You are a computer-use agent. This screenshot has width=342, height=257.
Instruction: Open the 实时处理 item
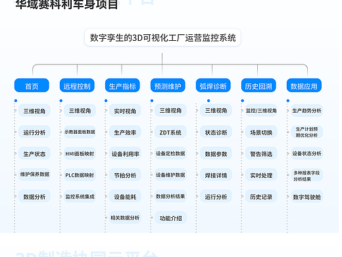tap(261, 175)
